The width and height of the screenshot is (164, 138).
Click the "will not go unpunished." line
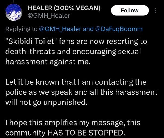click(x=46, y=102)
